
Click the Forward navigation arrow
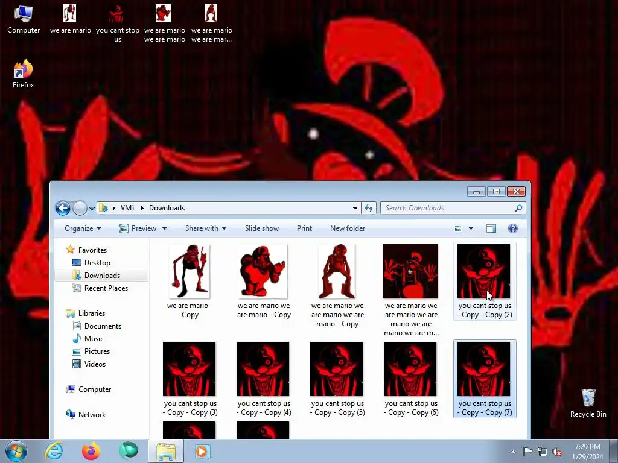coord(80,208)
